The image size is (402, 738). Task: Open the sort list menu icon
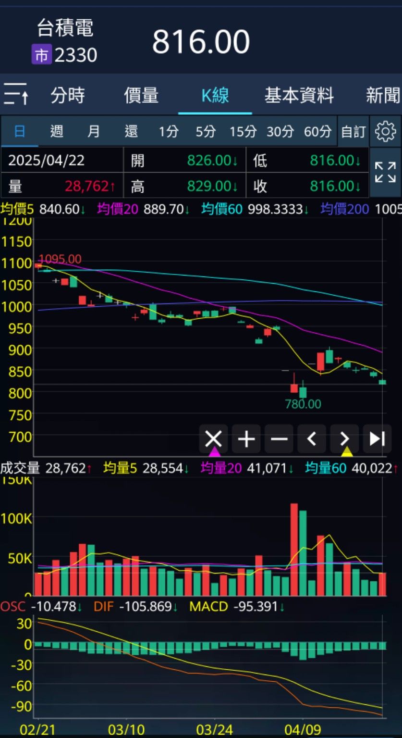click(x=16, y=94)
